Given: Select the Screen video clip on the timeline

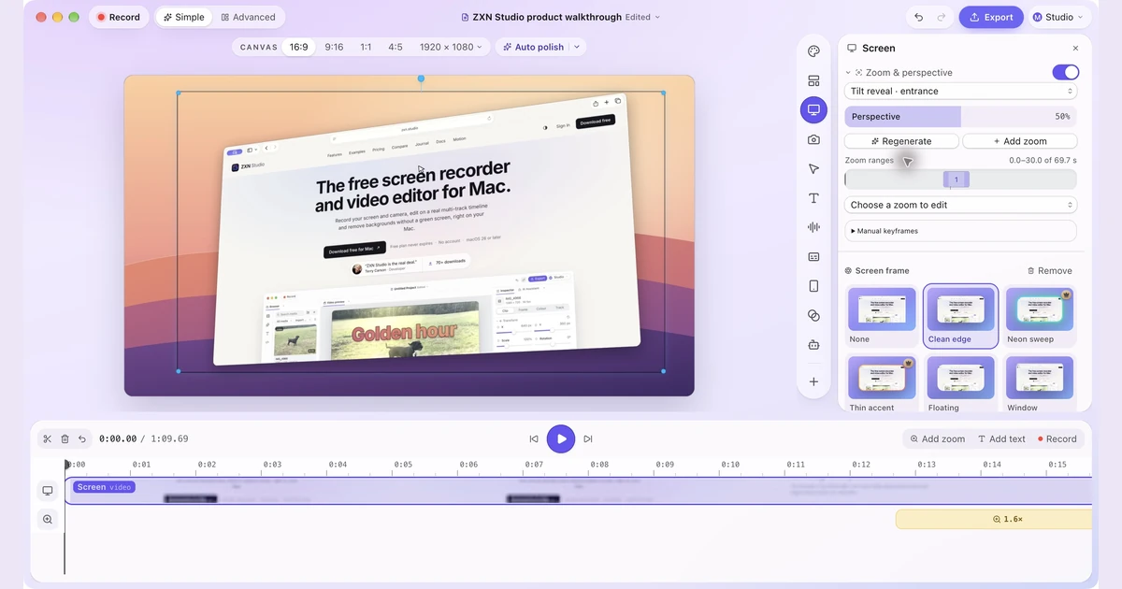Looking at the screenshot, I should (578, 491).
